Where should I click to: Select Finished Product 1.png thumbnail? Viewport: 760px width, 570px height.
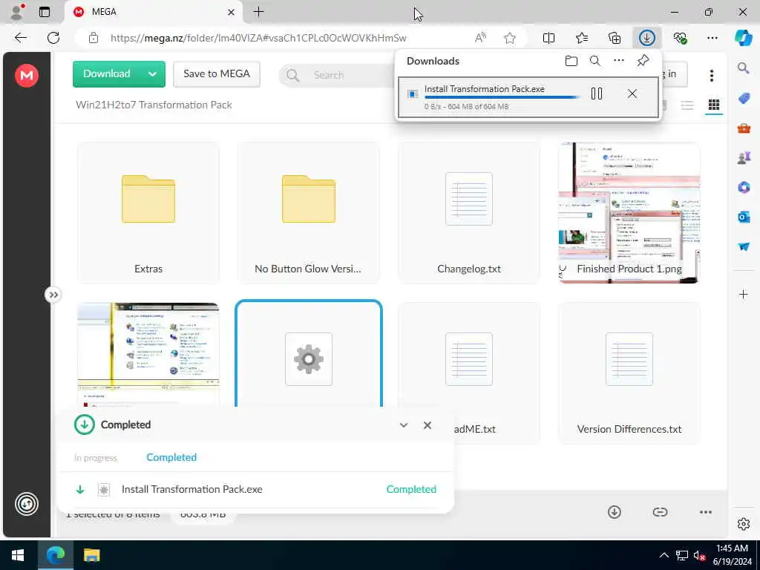coord(629,213)
